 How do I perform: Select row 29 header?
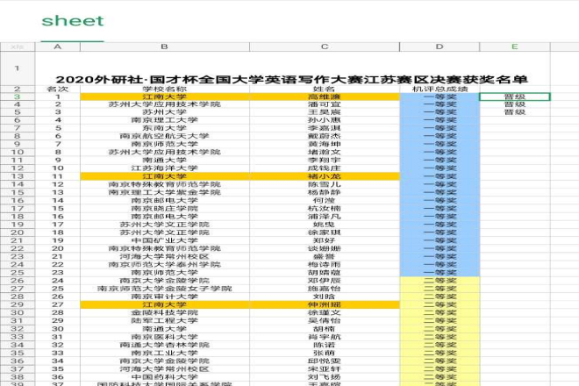17,304
